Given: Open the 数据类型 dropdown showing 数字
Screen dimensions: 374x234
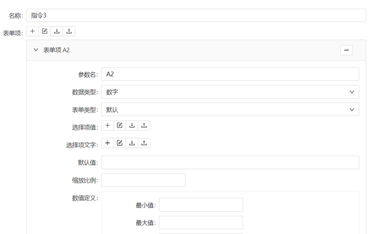Looking at the screenshot, I should [x=230, y=92].
